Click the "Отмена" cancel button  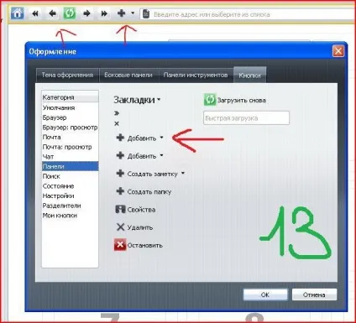coord(314,294)
